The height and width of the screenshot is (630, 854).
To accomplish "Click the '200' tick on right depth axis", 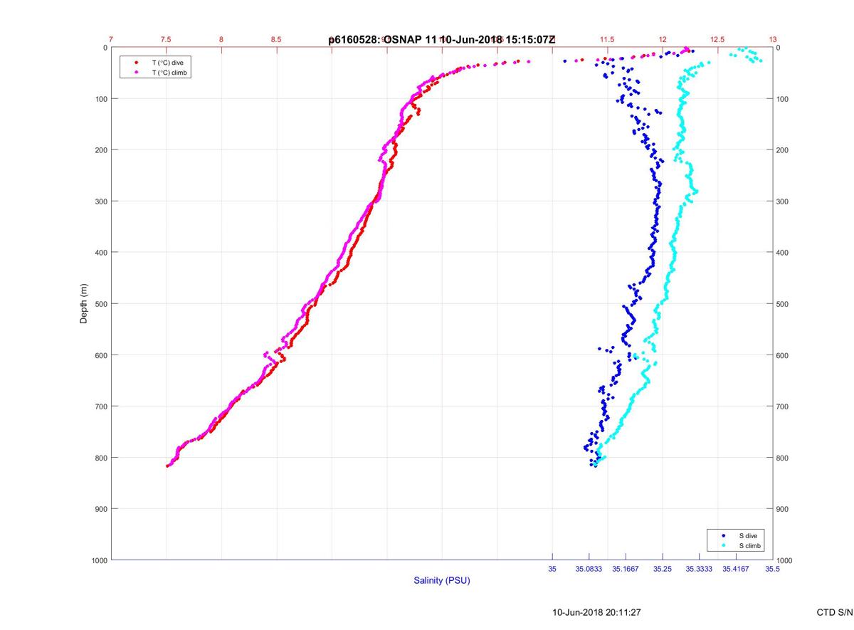I will (784, 150).
